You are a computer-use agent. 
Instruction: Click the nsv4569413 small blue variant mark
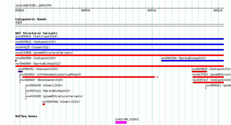point(206,88)
